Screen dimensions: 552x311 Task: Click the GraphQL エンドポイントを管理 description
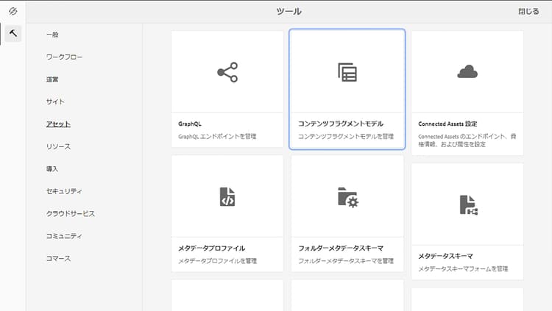(x=217, y=137)
